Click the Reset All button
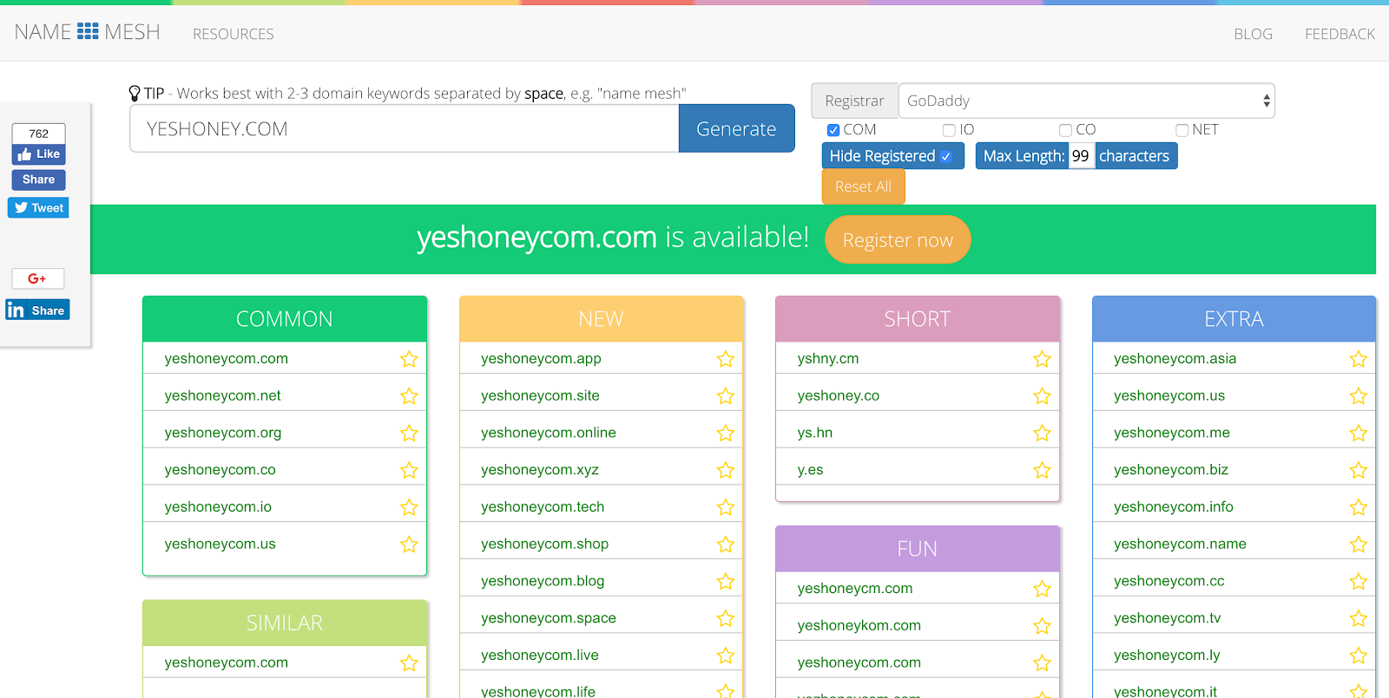The width and height of the screenshot is (1389, 698). point(863,186)
